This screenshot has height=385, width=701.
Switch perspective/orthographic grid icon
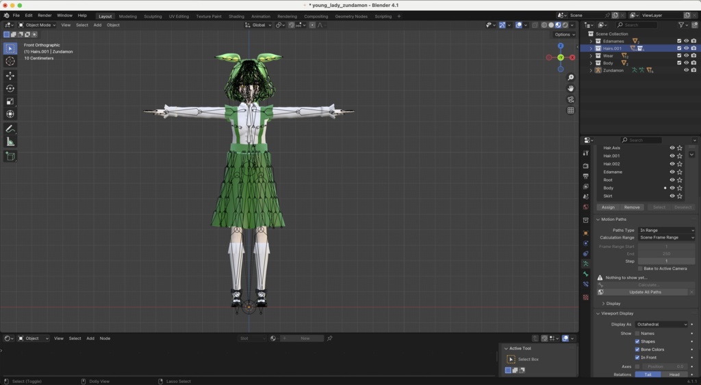coord(570,110)
